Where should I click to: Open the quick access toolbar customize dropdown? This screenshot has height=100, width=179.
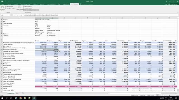click(13, 1)
